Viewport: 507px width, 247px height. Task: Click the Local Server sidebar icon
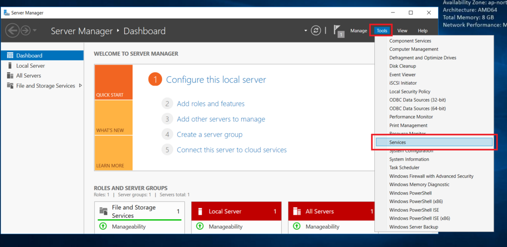pos(10,66)
